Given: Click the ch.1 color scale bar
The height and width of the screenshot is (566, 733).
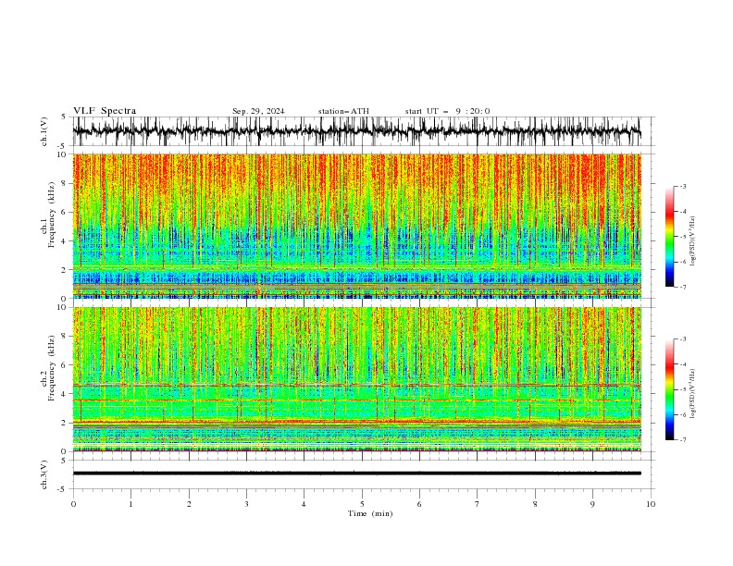Looking at the screenshot, I should click(x=669, y=237).
